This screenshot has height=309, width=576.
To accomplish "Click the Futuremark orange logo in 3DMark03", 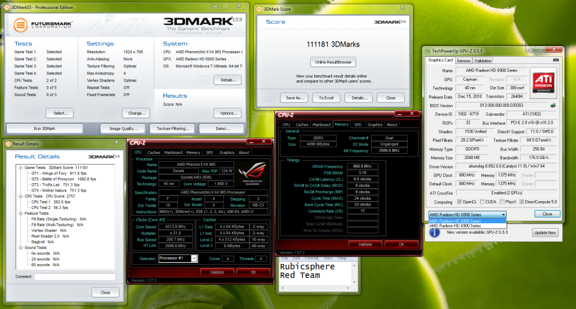I will coord(21,25).
